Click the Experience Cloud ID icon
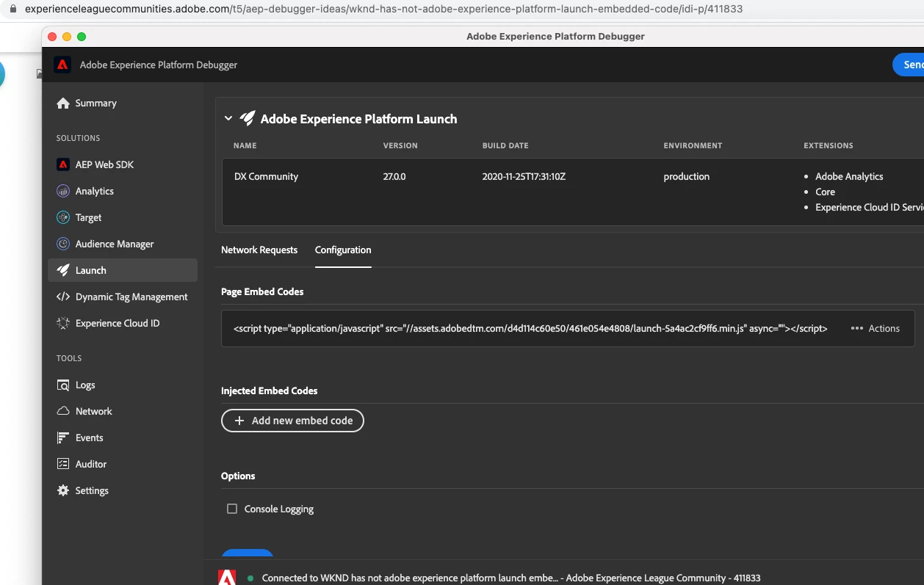924x585 pixels. click(63, 324)
